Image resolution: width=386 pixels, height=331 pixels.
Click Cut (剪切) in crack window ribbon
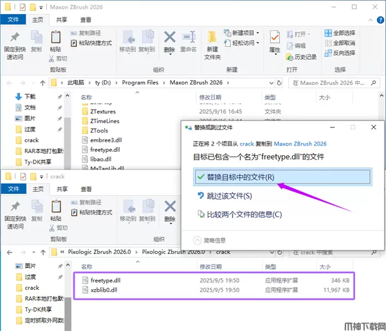tap(59, 228)
